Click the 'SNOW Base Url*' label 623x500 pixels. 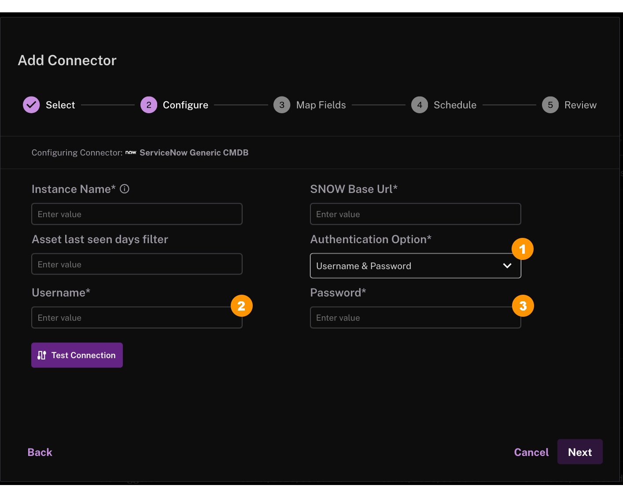[x=354, y=189]
